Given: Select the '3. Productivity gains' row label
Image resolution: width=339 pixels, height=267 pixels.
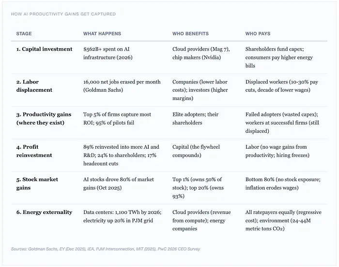Looking at the screenshot, I should [44, 118].
